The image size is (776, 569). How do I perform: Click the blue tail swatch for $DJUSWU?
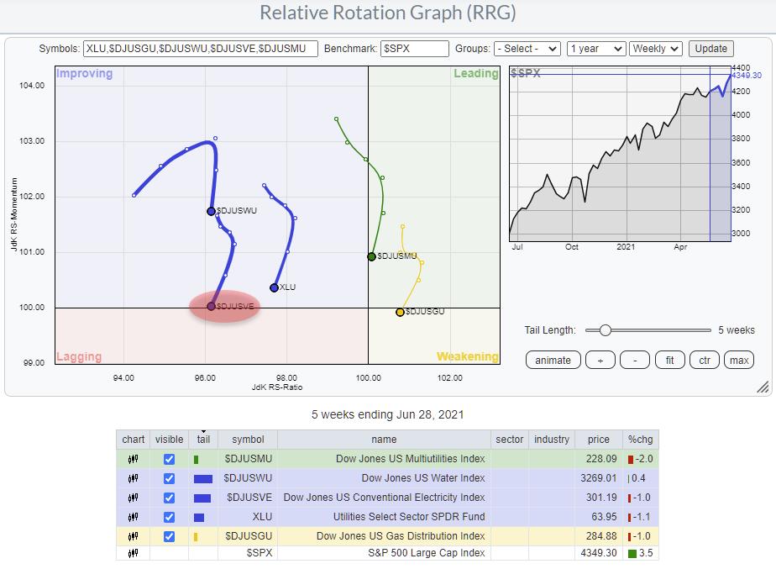[x=202, y=479]
